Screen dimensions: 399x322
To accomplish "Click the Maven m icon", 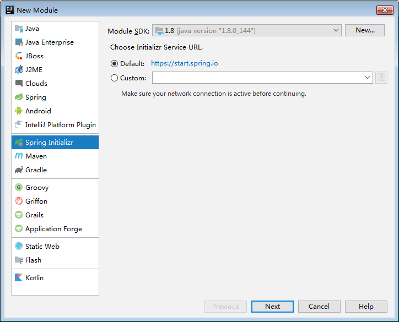I will tap(19, 156).
